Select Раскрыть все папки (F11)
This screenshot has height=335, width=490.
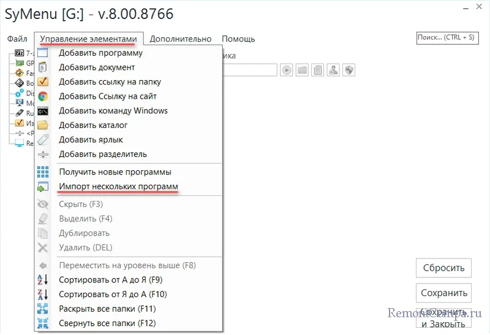click(x=107, y=309)
